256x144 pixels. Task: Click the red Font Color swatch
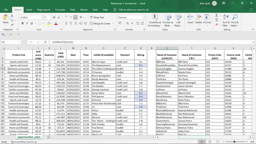coord(56,23)
